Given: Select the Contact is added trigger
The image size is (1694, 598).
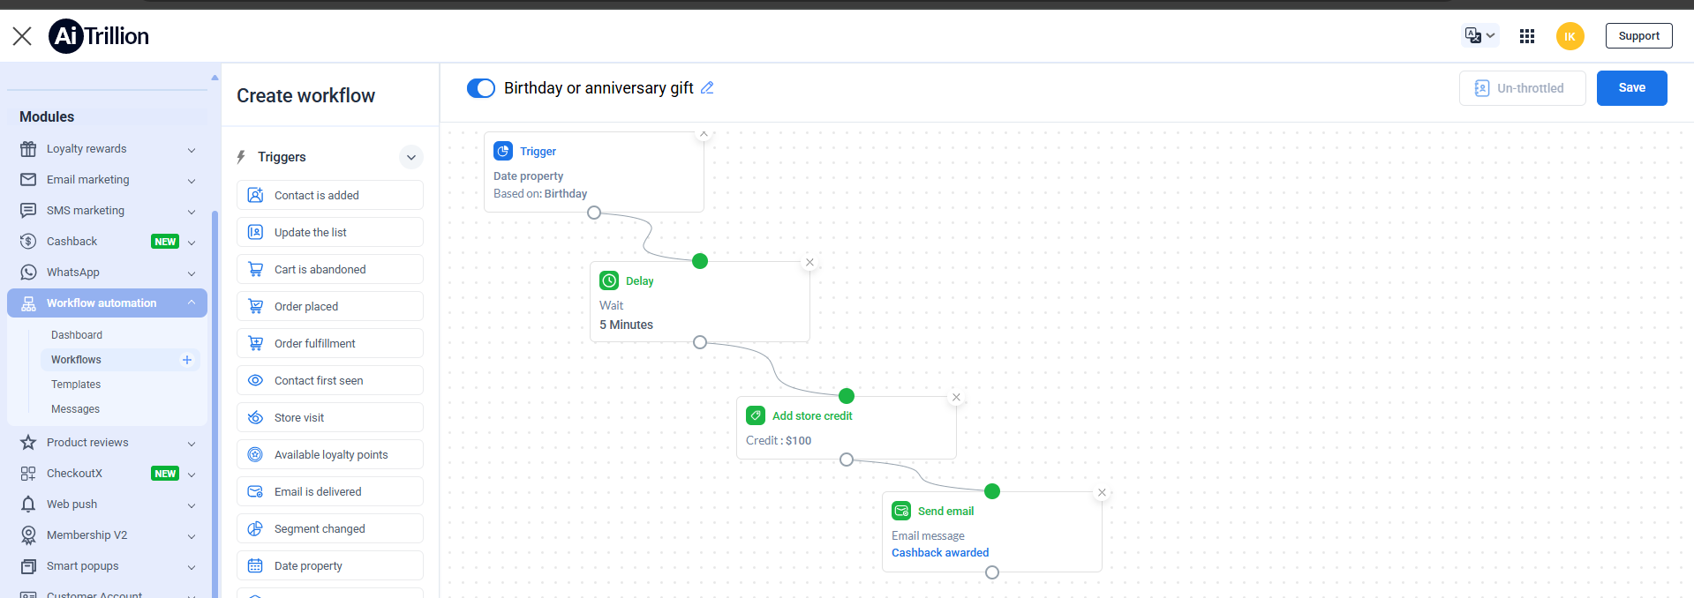Looking at the screenshot, I should (x=330, y=195).
